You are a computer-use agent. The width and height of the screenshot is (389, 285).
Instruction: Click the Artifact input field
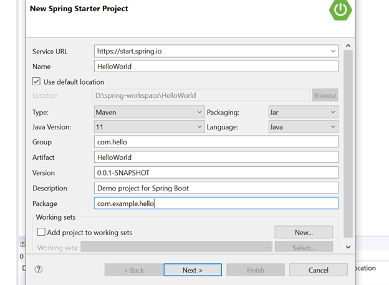tap(216, 157)
